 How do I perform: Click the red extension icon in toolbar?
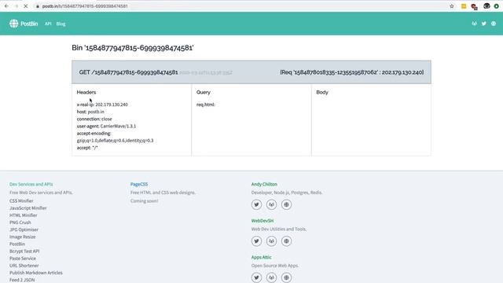coord(474,6)
